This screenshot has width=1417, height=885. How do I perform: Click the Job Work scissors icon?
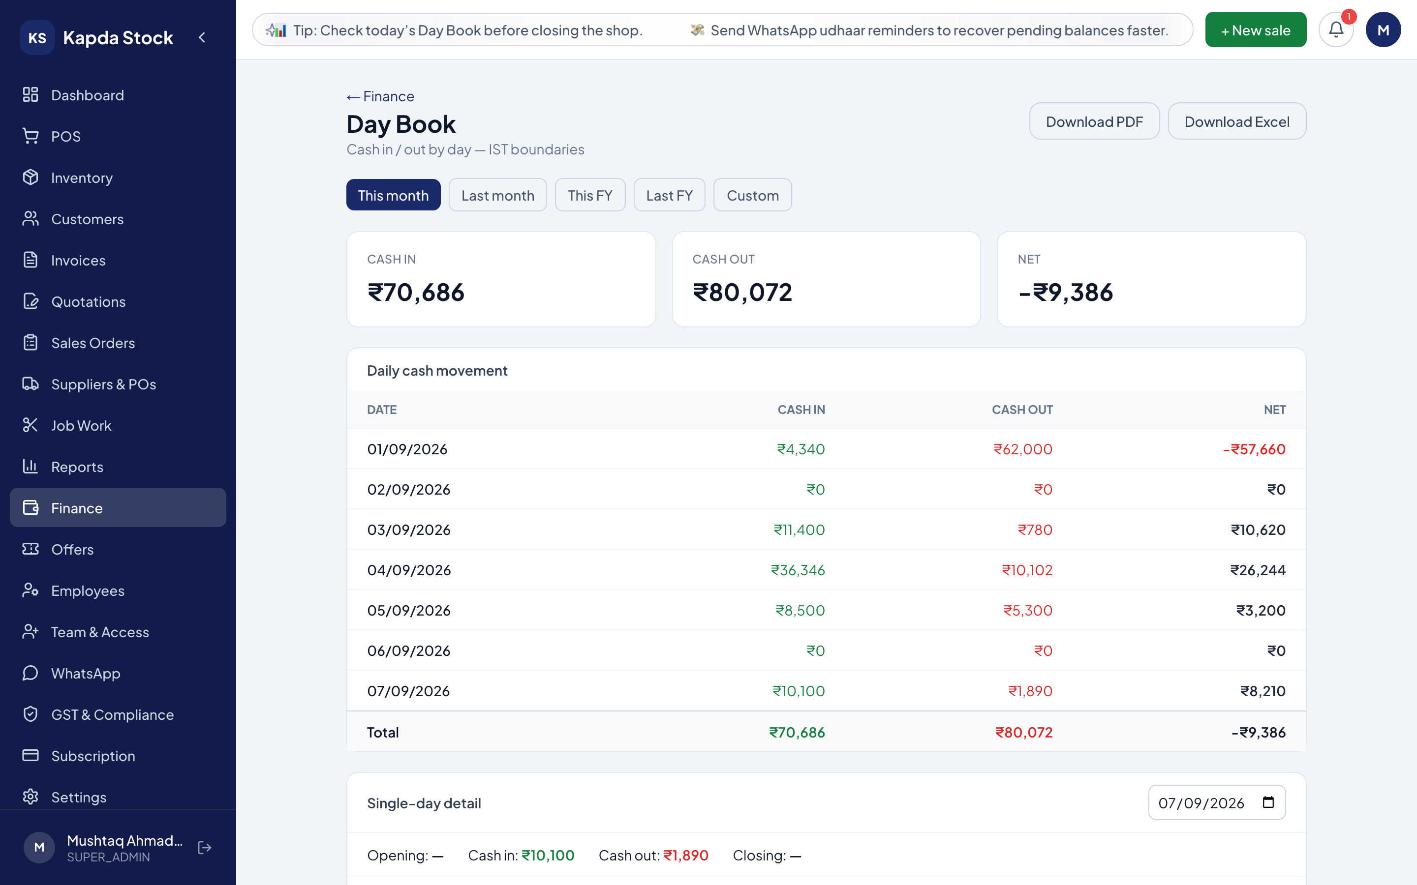point(31,425)
